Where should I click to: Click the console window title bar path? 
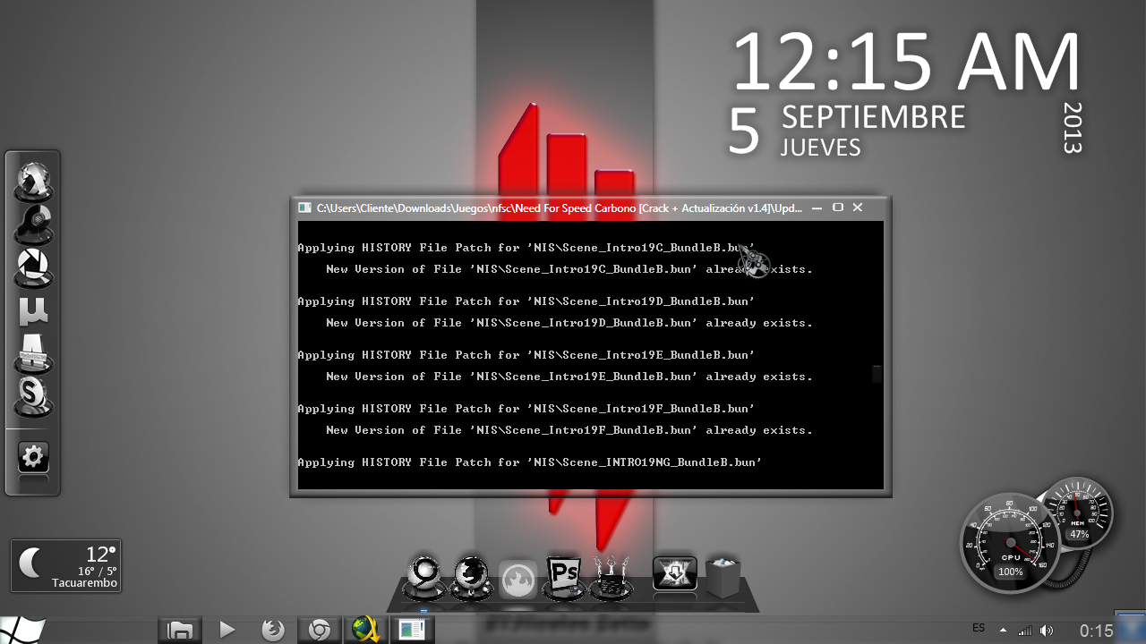(560, 208)
